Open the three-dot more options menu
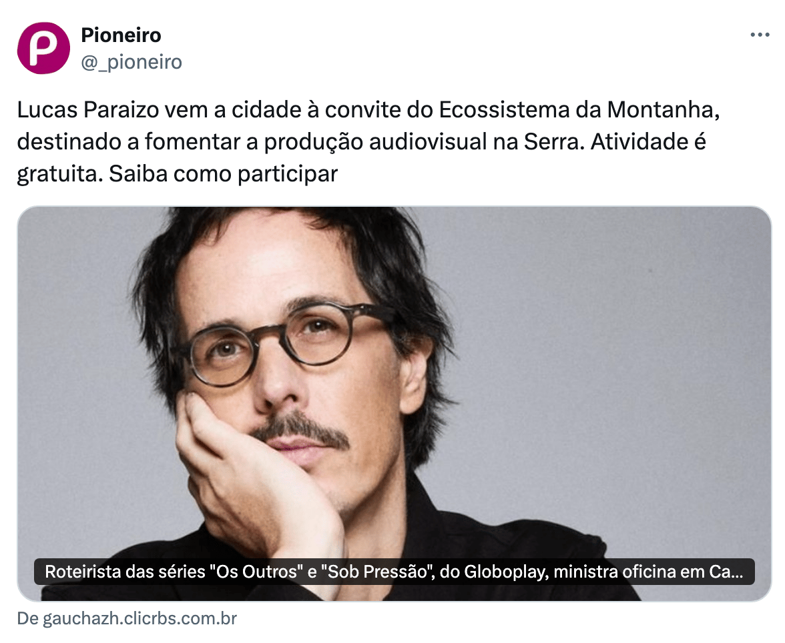 [760, 35]
